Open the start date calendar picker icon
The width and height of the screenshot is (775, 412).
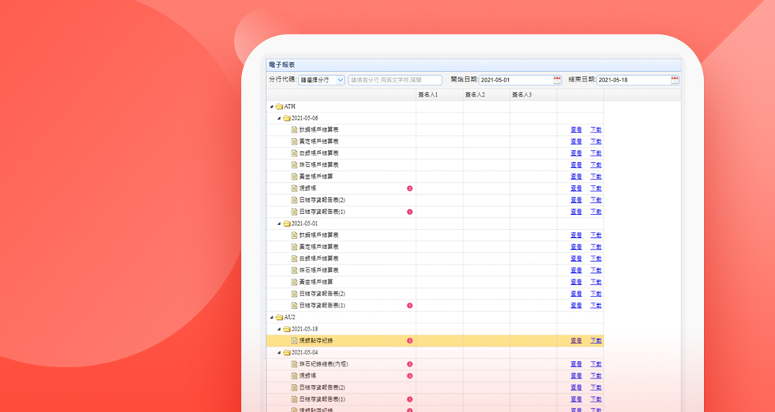(x=557, y=80)
